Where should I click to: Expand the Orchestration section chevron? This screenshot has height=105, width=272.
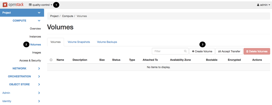[x=39, y=77]
